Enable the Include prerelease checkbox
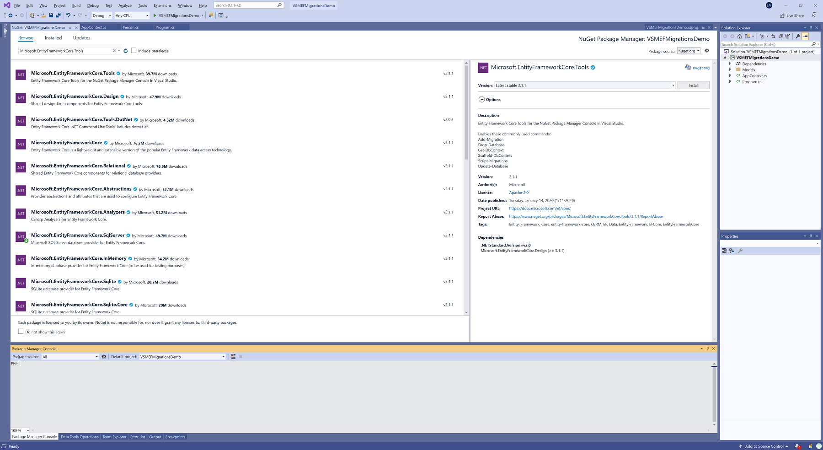This screenshot has height=450, width=823. pyautogui.click(x=134, y=51)
